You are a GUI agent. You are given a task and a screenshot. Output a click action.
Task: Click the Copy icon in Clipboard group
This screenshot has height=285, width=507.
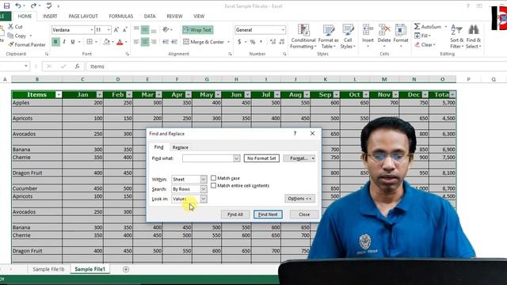(10, 36)
